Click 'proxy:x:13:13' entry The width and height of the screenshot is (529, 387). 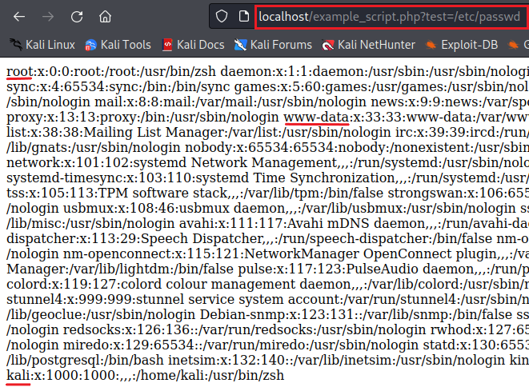pos(51,117)
